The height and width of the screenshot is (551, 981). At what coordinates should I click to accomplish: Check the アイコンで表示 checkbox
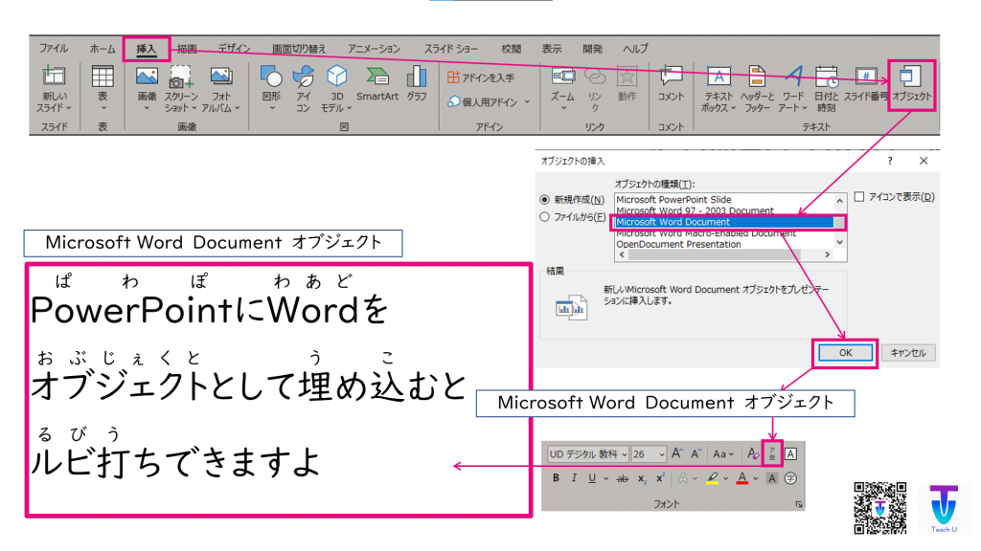[859, 197]
